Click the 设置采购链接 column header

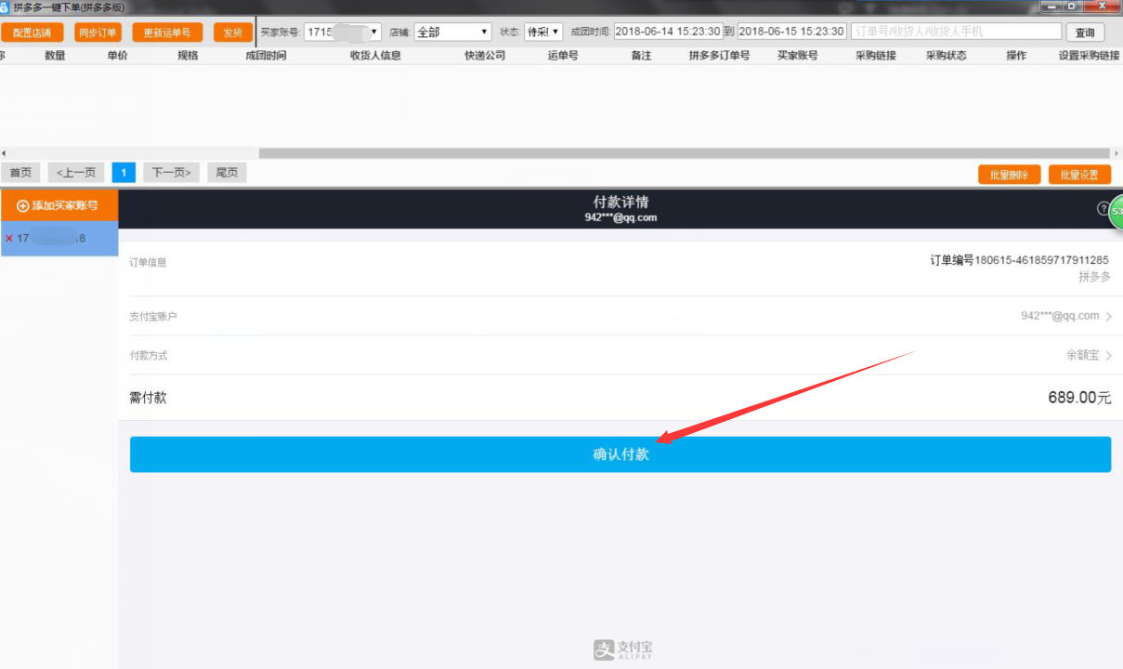(x=1089, y=56)
